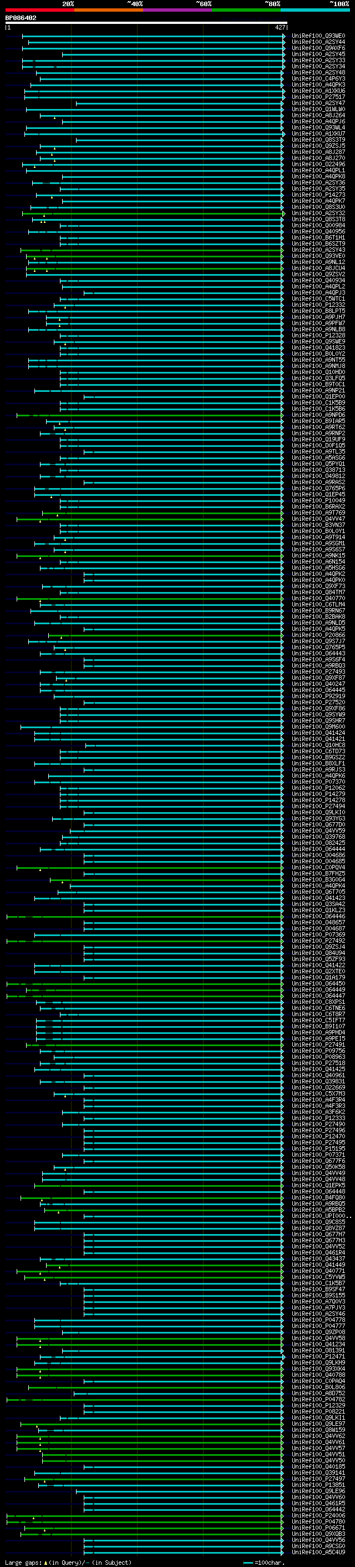Screen dimensions: 355x1567
Task: Open hit UniRef100_C4P6Y3
Action: 318,78
